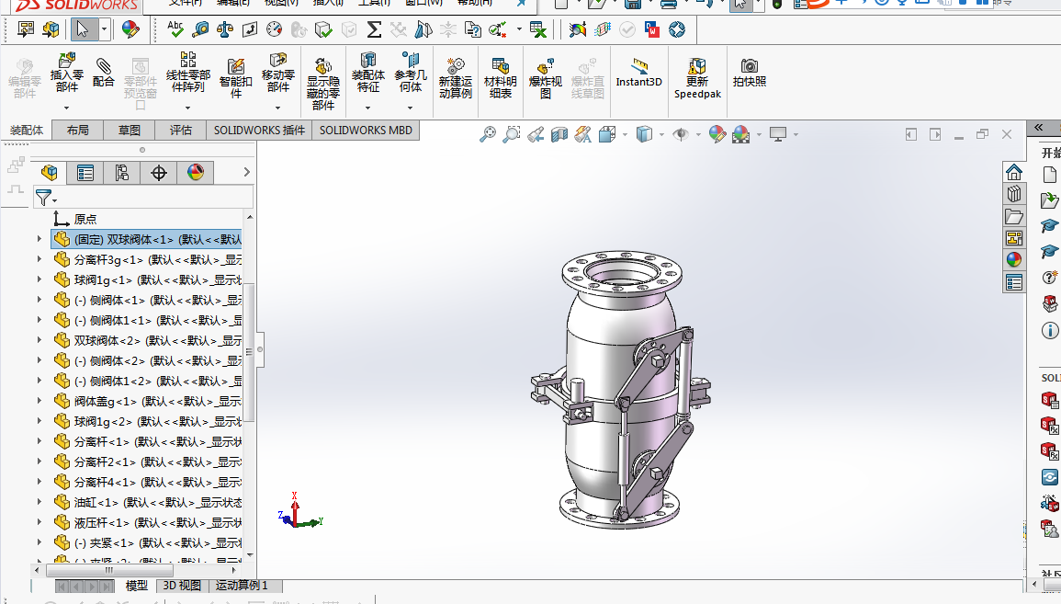Open 运动算例 1 motion study tab
This screenshot has width=1061, height=604.
pos(243,586)
